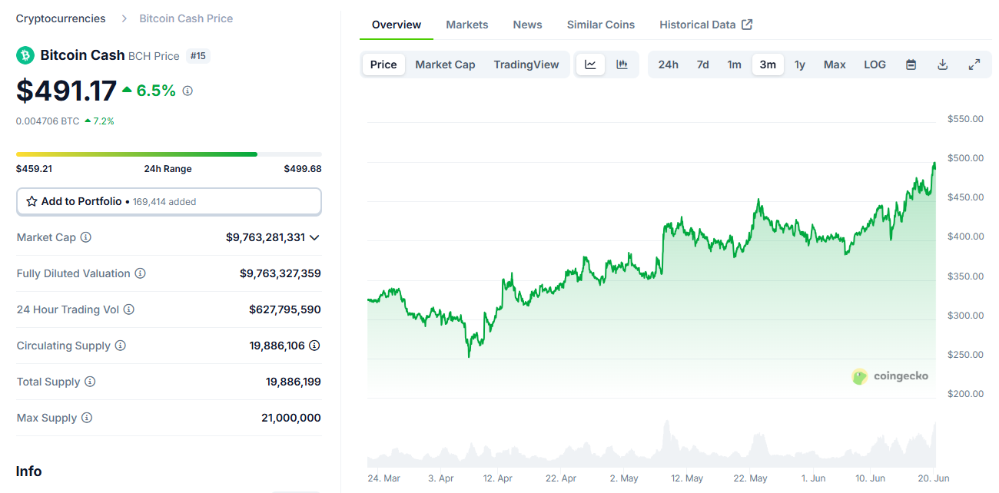Click the 21,000,000 max supply value
The width and height of the screenshot is (999, 493).
291,418
